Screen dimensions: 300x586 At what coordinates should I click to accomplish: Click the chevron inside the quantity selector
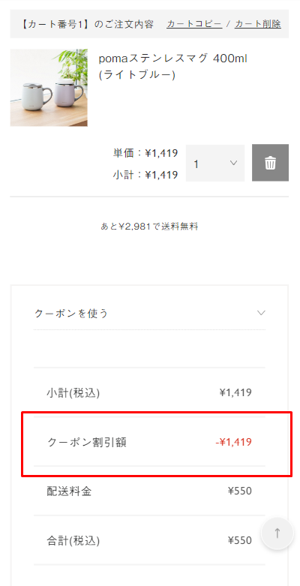click(x=233, y=163)
